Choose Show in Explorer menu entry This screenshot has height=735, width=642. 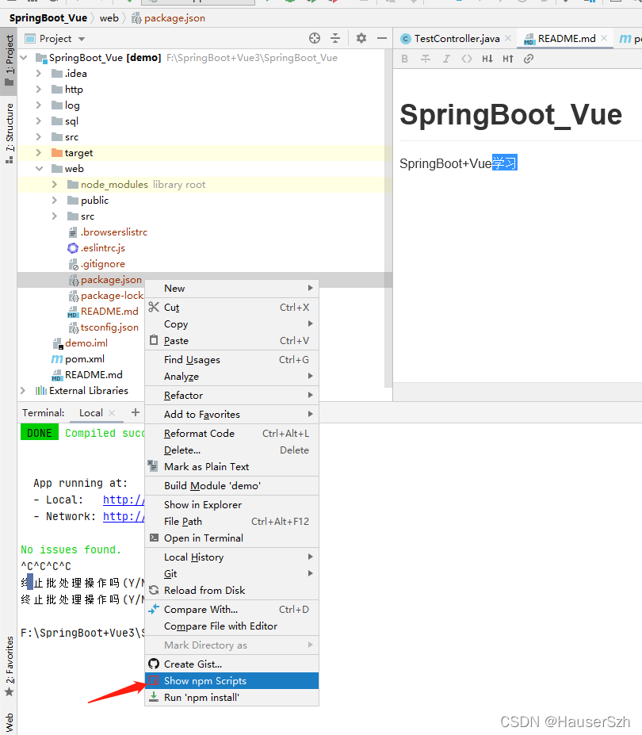point(232,504)
